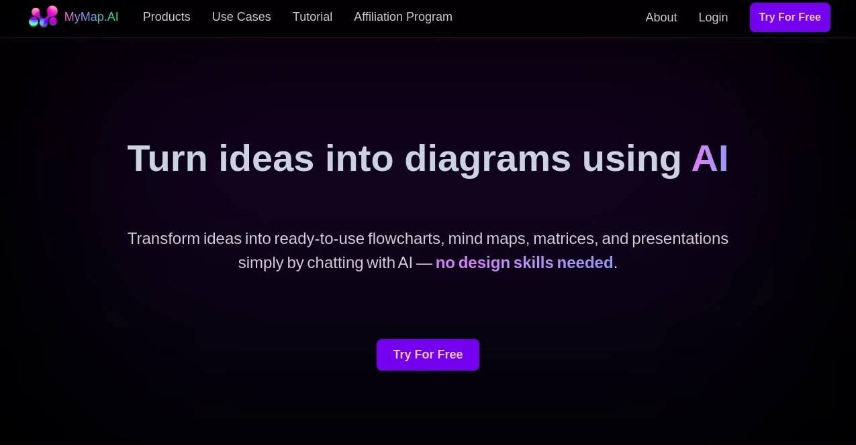Screen dimensions: 856x445
Task: Open the Affiliation Program link
Action: coord(403,17)
